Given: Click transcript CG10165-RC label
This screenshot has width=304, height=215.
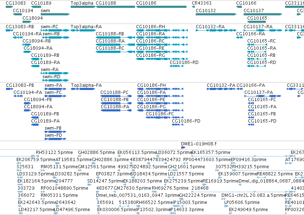Looking at the screenshot, I should 261,41.
